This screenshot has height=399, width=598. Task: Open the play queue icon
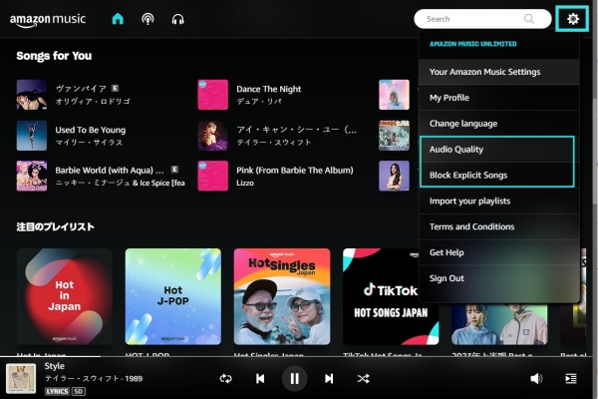(570, 378)
